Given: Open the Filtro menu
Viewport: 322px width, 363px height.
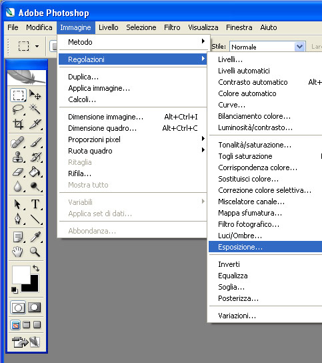Looking at the screenshot, I should tap(172, 27).
